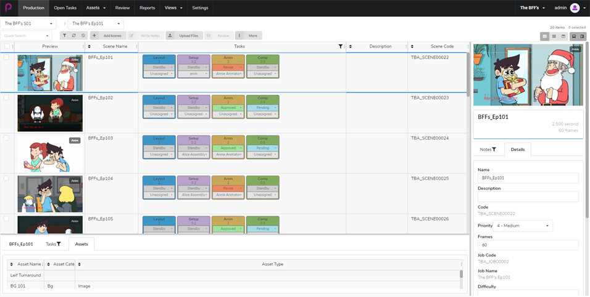
Task: Open the The BFF's S01 dropdown
Action: (x=29, y=23)
